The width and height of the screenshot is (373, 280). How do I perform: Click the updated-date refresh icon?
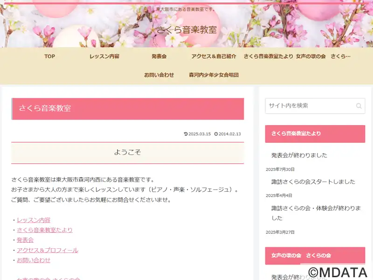(x=186, y=134)
